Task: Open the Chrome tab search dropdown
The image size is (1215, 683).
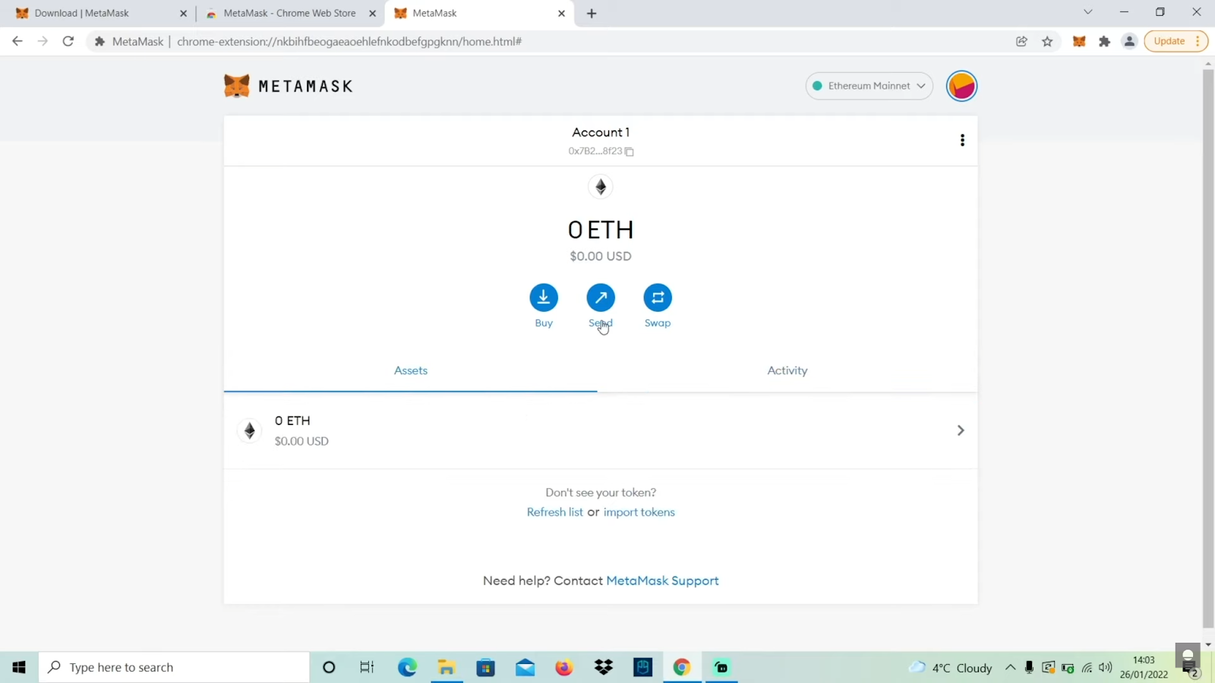Action: pos(1088,12)
